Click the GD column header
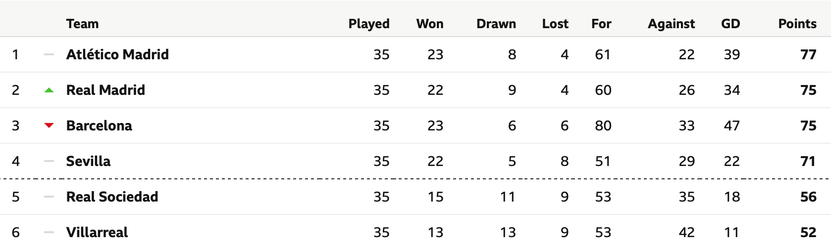 [x=730, y=24]
